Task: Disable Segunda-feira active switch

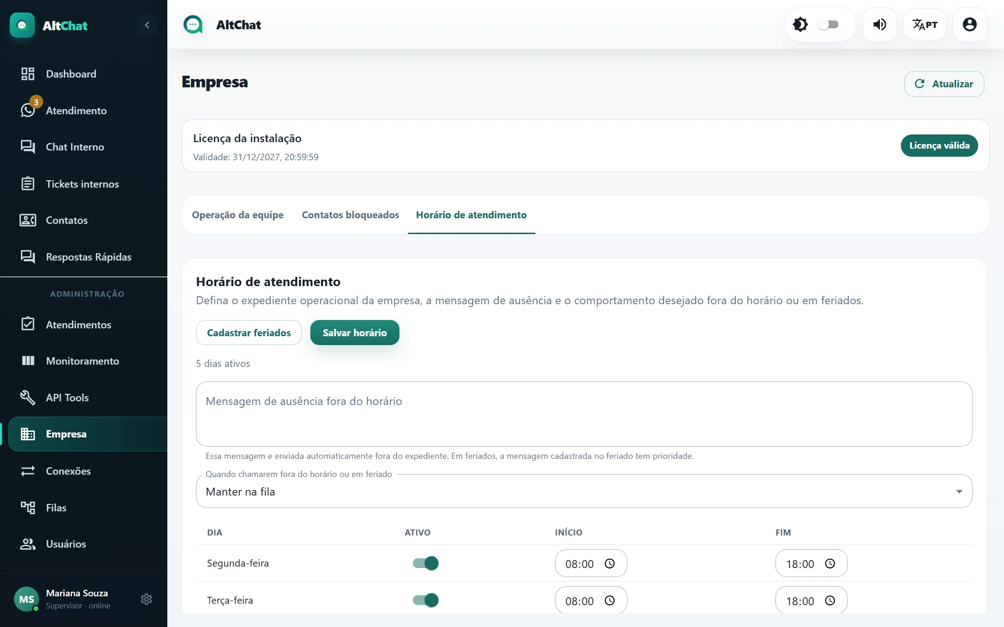Action: point(426,563)
